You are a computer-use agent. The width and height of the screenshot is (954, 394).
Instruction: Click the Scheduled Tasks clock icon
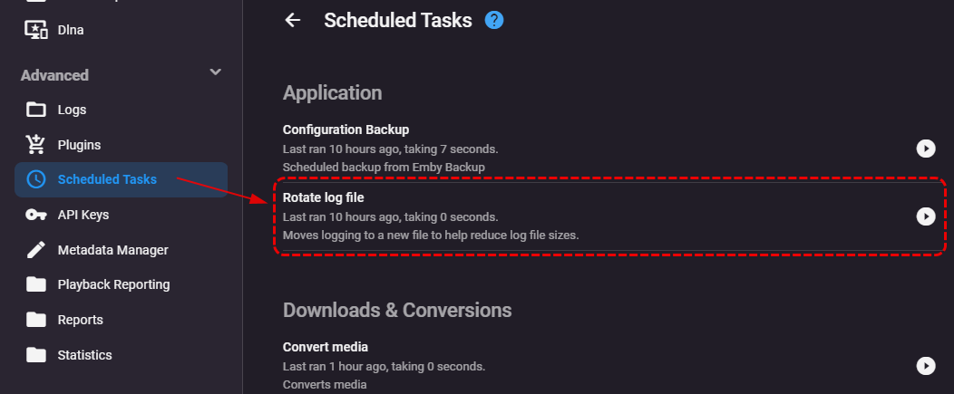point(36,179)
